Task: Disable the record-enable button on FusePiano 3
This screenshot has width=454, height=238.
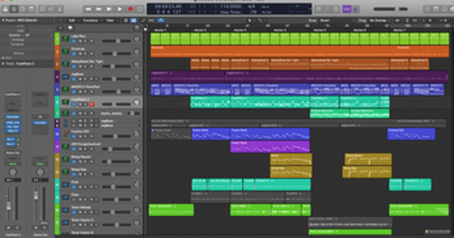Action: 91,104
